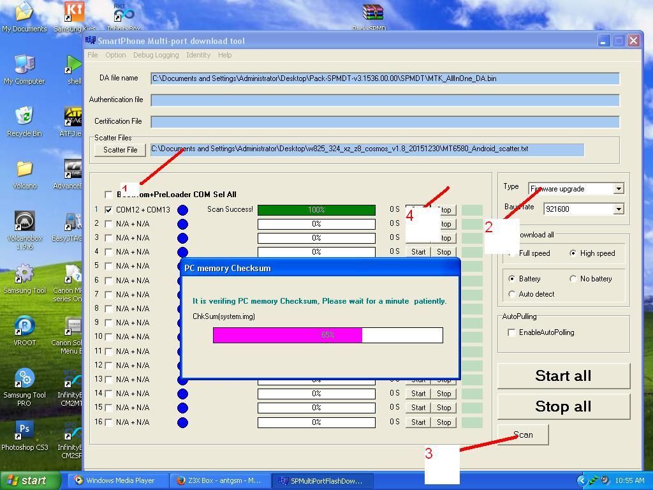Click Start button for port 15

418,408
